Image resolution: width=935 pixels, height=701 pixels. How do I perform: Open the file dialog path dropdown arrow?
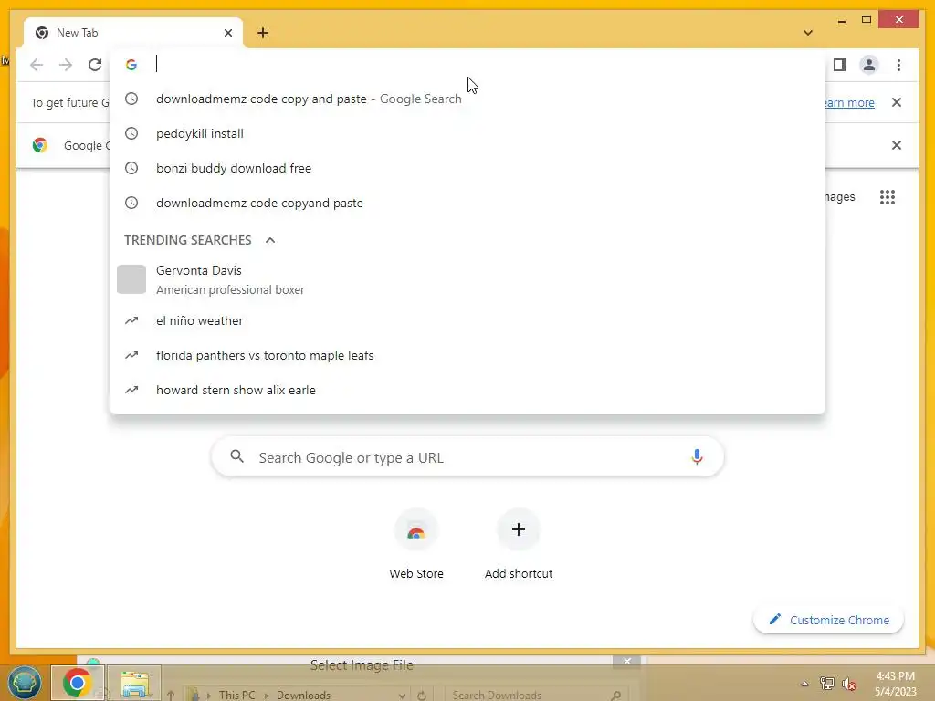(403, 695)
